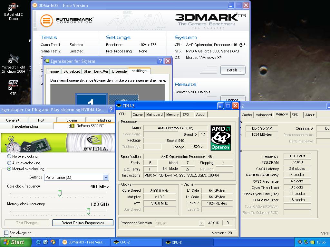Click the Start button
The height and width of the screenshot is (247, 330).
pos(15,242)
